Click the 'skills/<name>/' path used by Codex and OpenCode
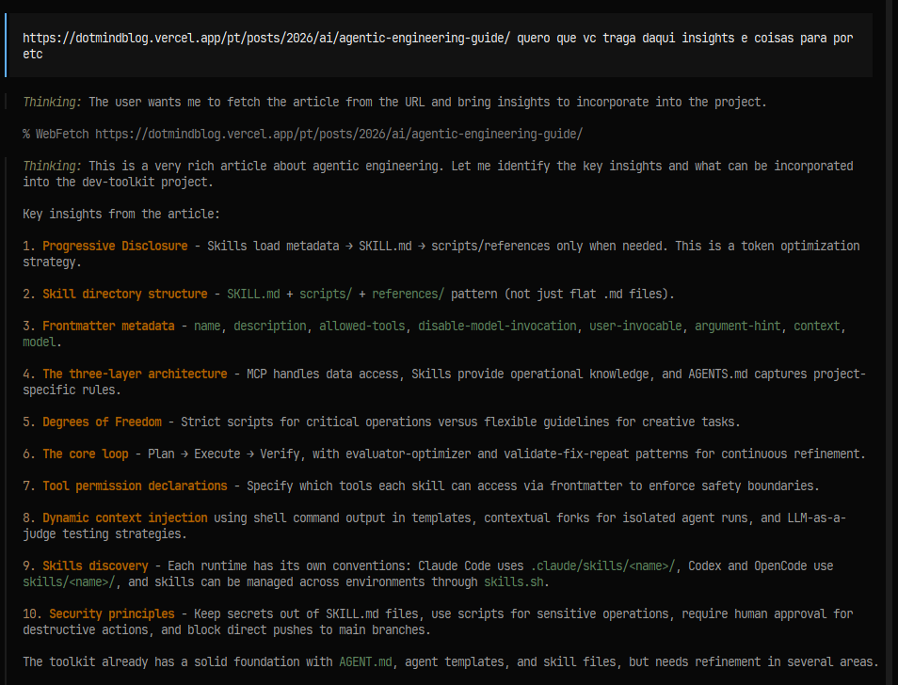 pyautogui.click(x=69, y=582)
